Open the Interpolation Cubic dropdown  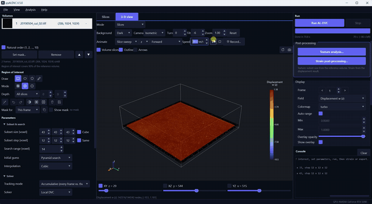55,166
